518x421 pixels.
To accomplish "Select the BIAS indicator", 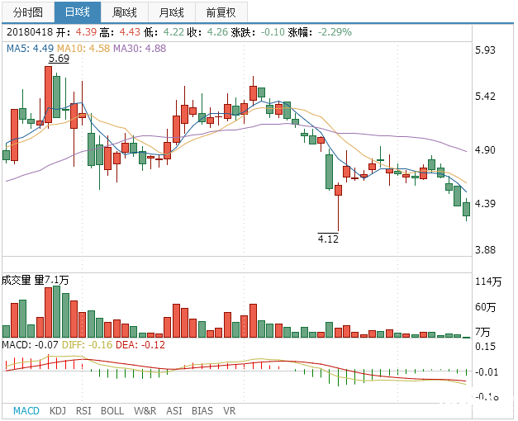I will point(202,411).
